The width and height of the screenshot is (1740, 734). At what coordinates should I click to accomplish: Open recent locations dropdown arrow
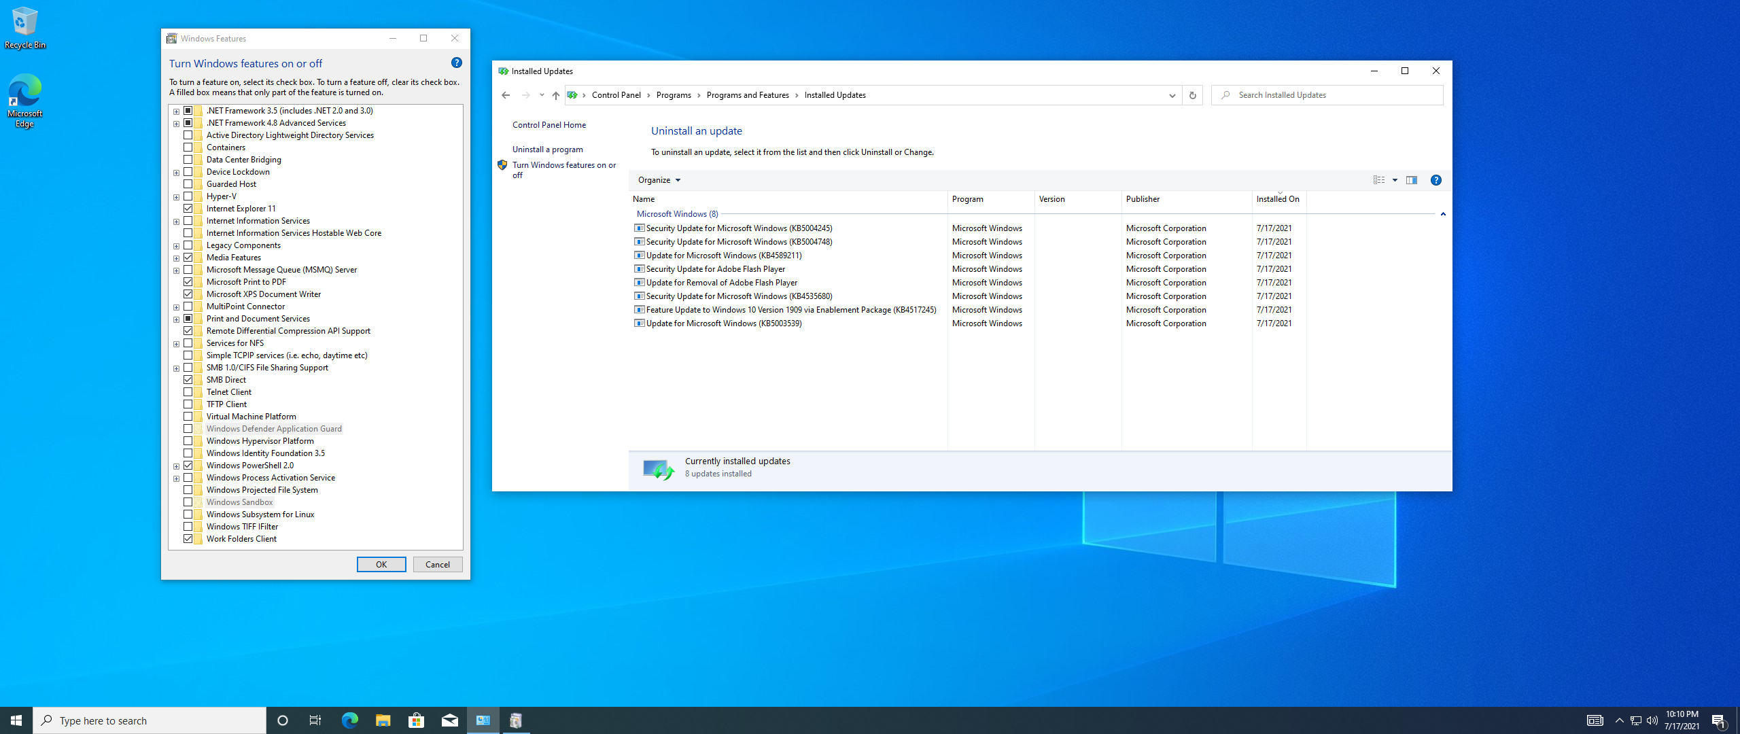(542, 95)
